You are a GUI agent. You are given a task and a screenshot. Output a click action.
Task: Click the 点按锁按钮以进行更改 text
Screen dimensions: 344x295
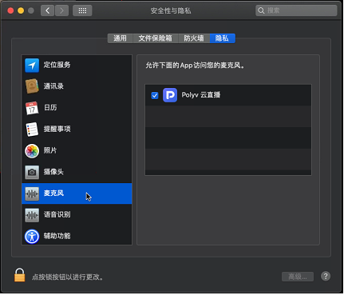68,277
